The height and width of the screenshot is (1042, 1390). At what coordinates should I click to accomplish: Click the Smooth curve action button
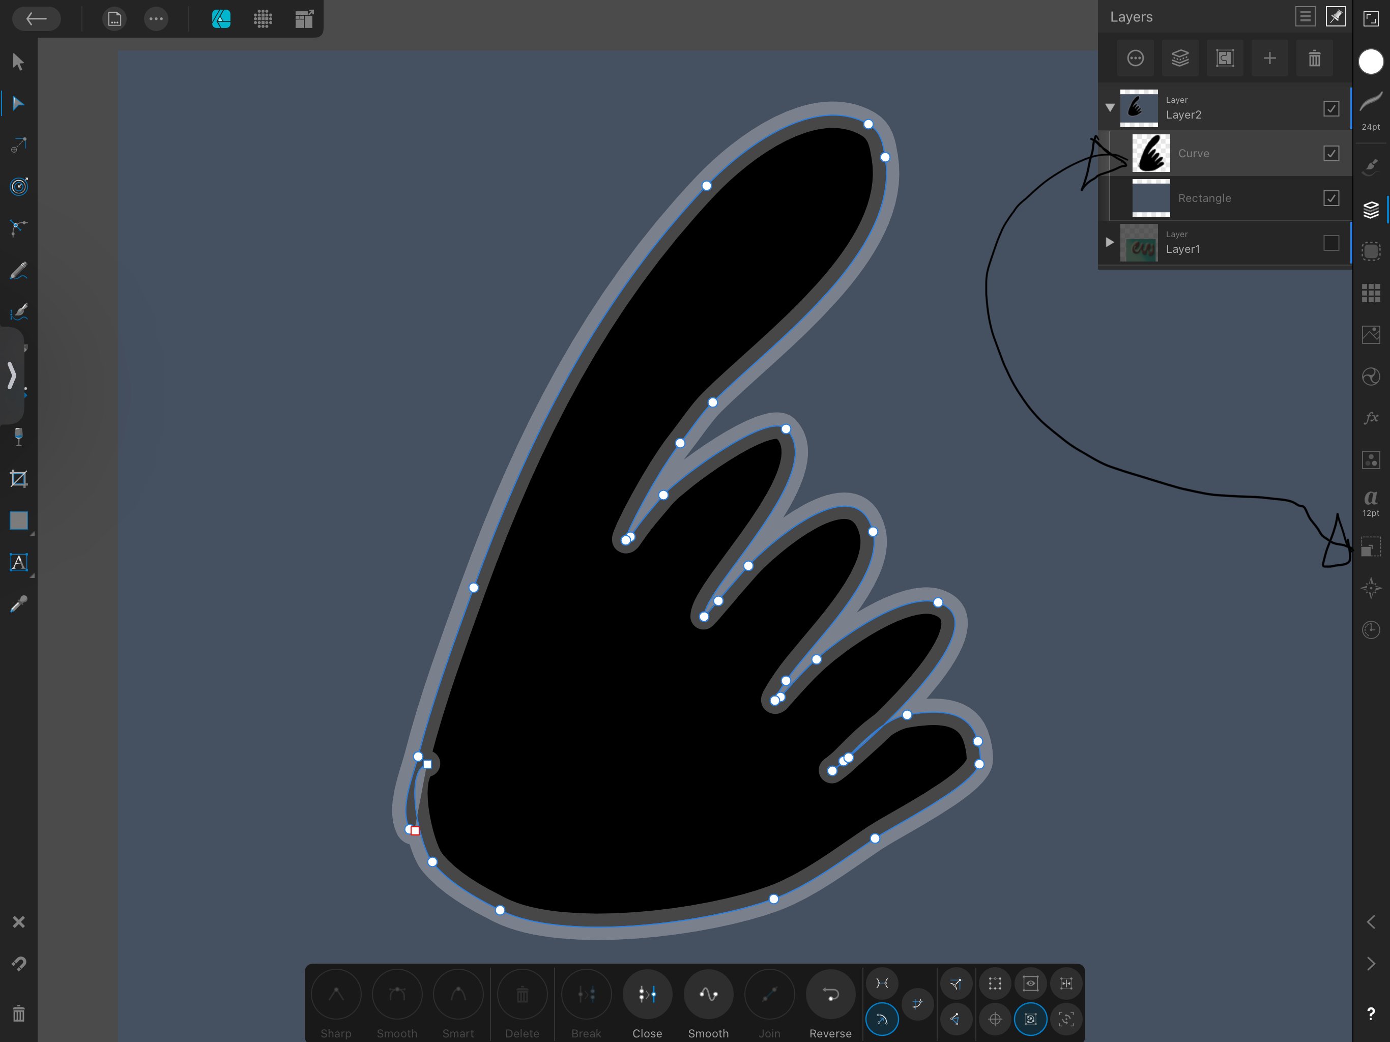click(x=708, y=1005)
